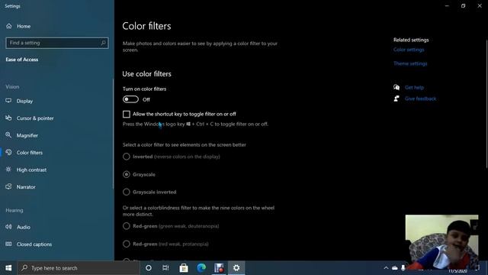
Task: Select the Magnifier icon in sidebar
Action: coord(8,135)
